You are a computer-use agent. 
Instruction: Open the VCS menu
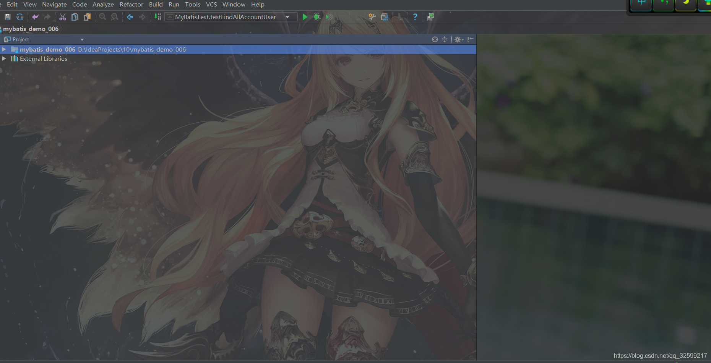[x=211, y=5]
